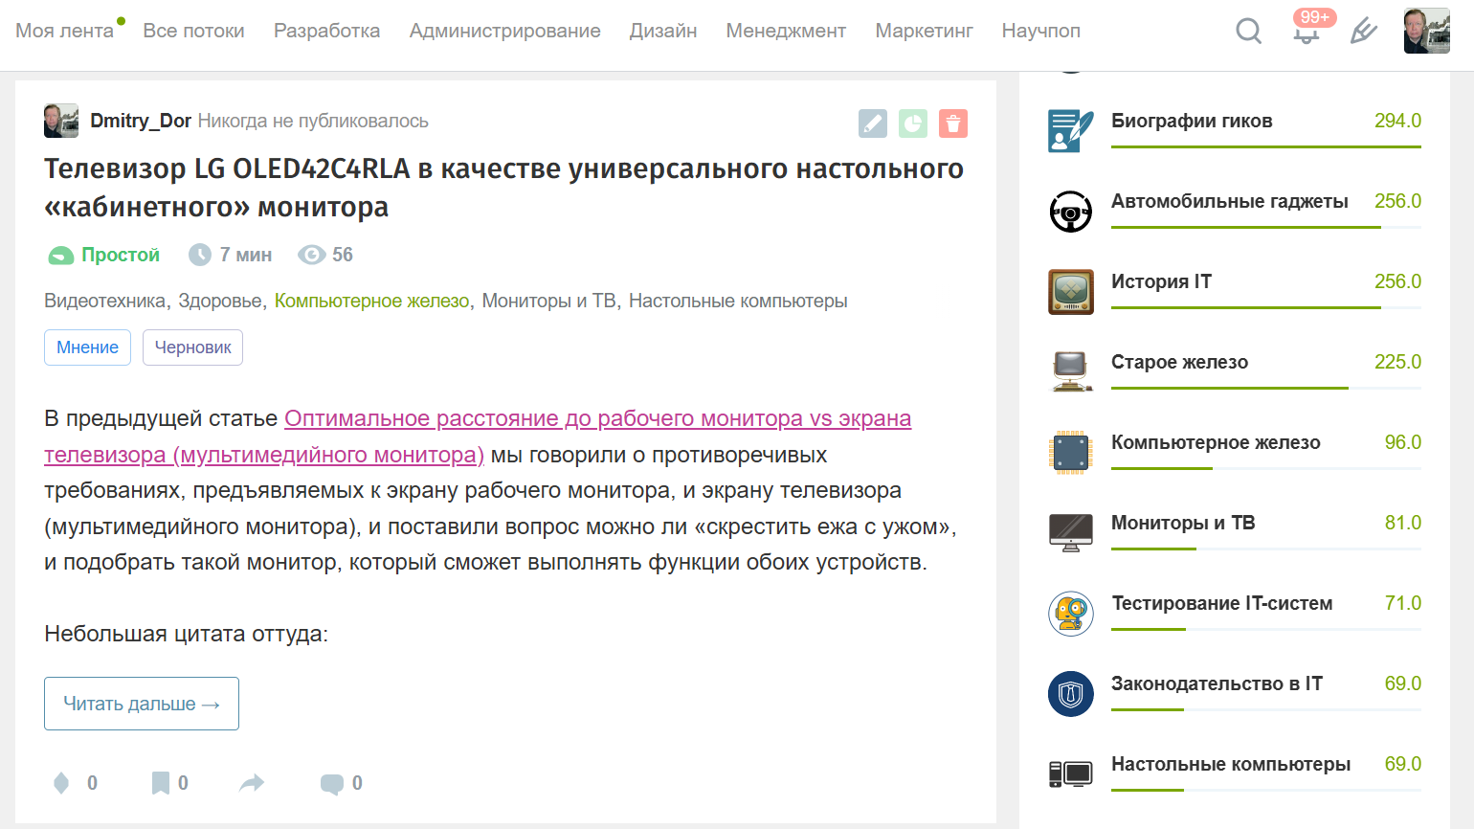Click the Мнение label button
The height and width of the screenshot is (829, 1474).
(x=87, y=347)
